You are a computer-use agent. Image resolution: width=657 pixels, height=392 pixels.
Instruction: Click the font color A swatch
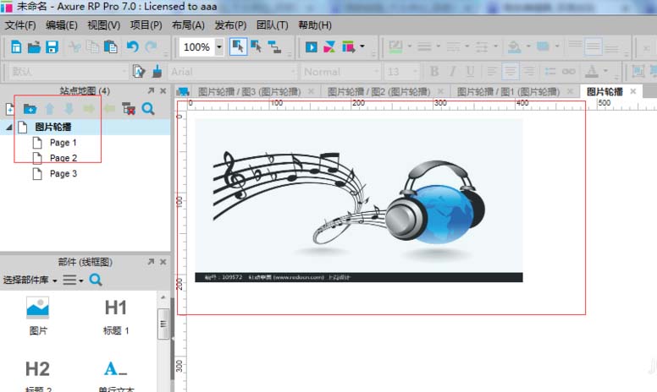coord(592,72)
